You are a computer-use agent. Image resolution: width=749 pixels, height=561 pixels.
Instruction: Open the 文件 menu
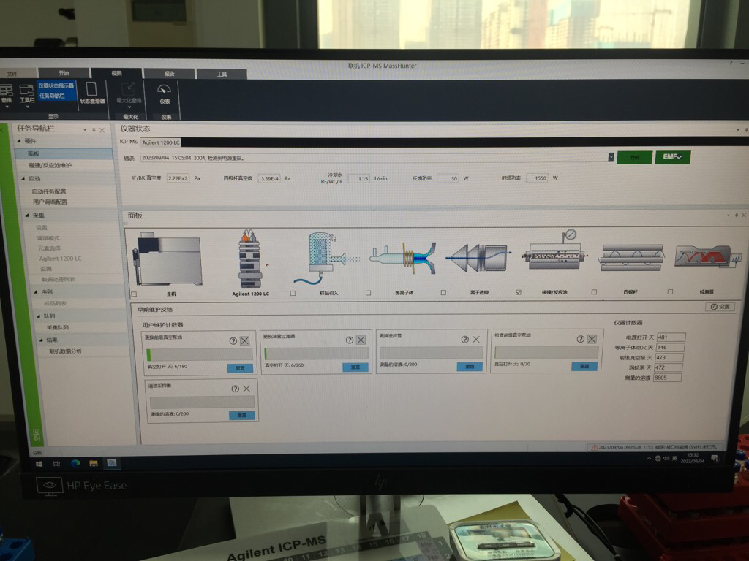point(12,74)
